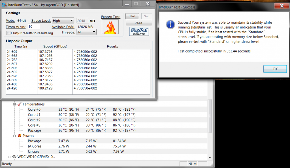Click the 24.420 time entry

pos(12,88)
